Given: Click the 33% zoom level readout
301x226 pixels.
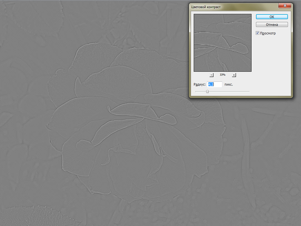Looking at the screenshot, I should pos(223,75).
